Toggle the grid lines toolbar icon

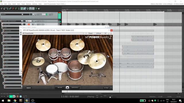tap(33, 9)
